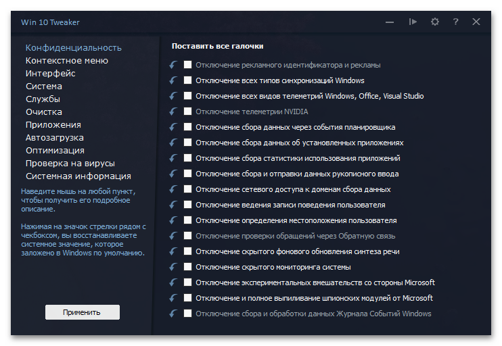
Task: Check Feedback requests verification checkbox
Action: [187, 236]
